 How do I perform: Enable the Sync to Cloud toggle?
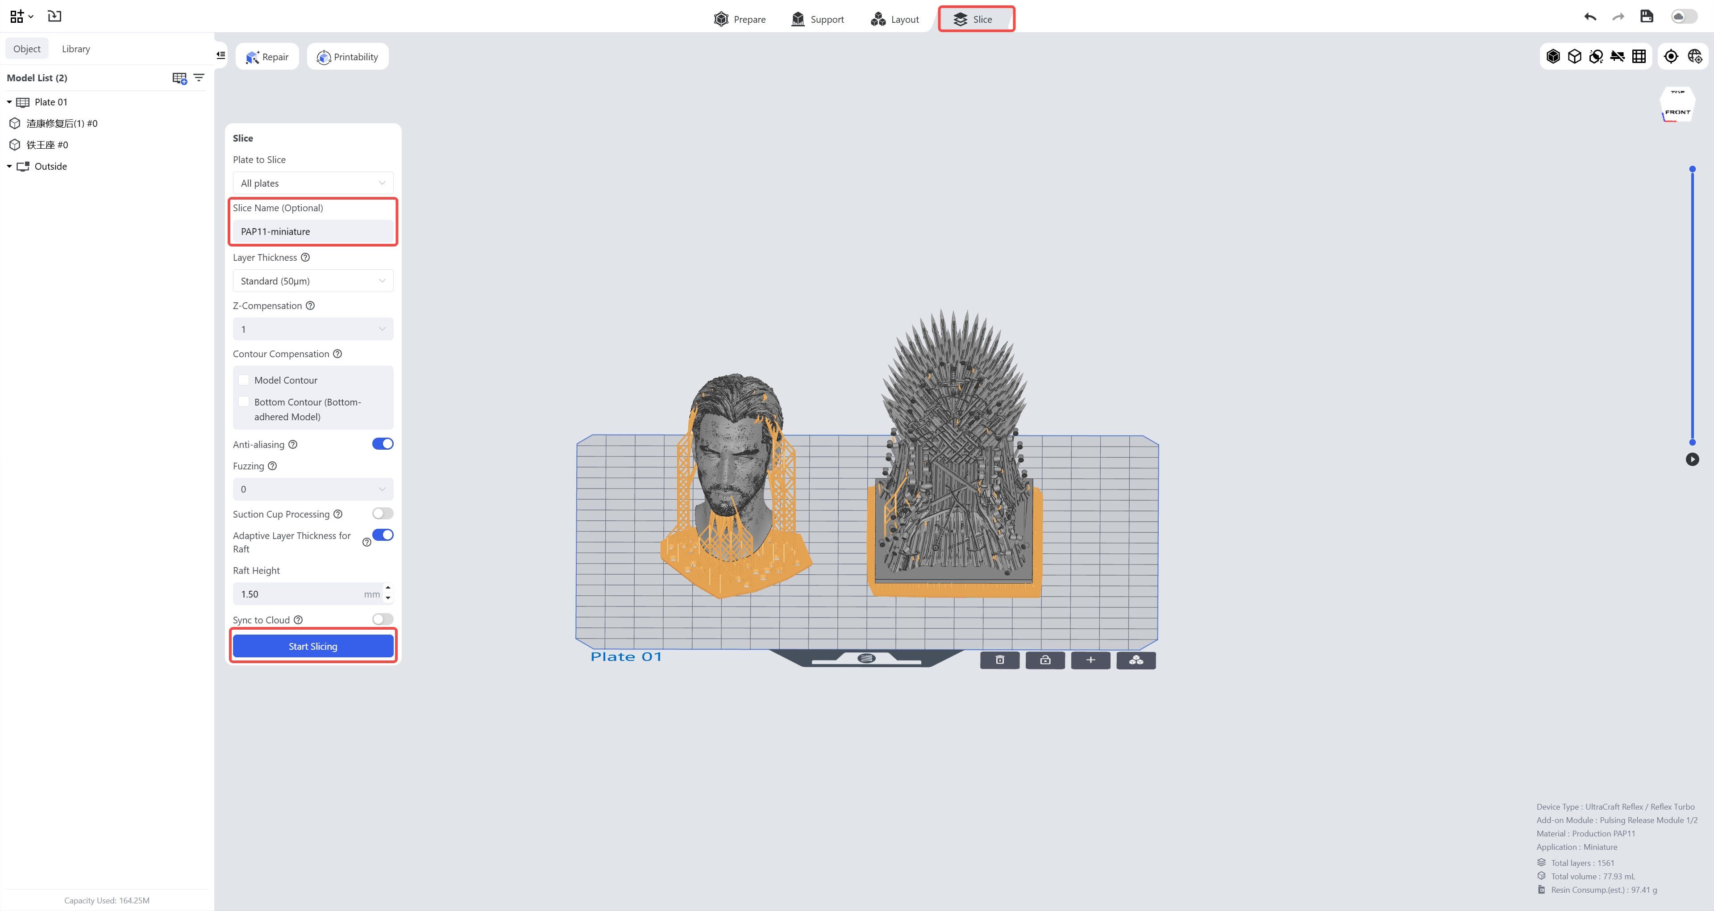[x=383, y=619]
